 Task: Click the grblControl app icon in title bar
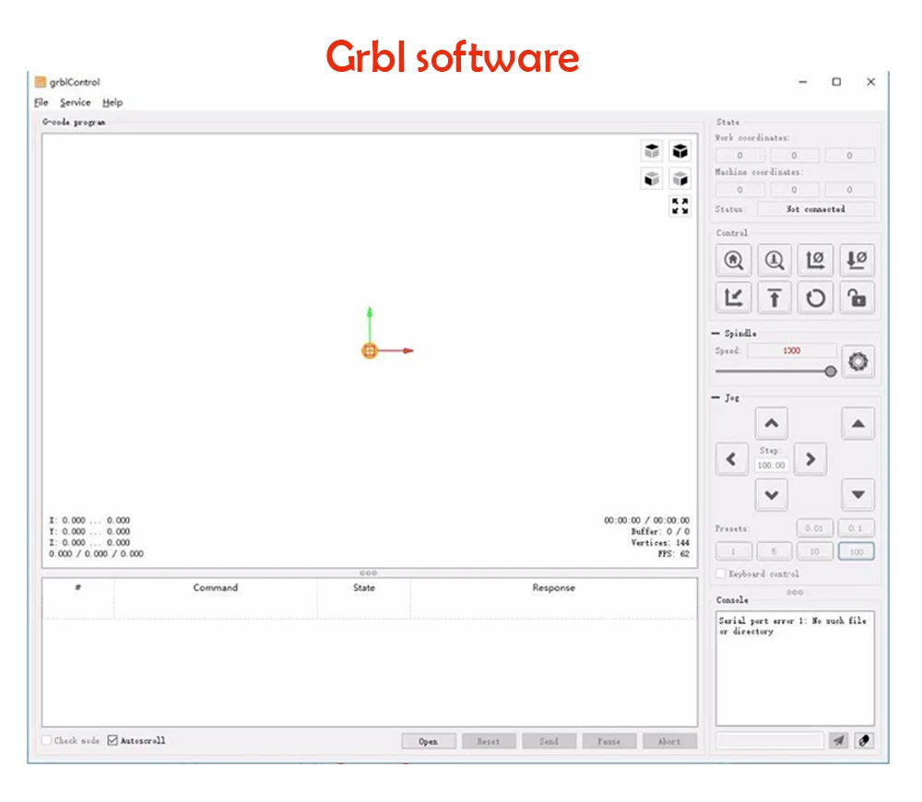40,82
